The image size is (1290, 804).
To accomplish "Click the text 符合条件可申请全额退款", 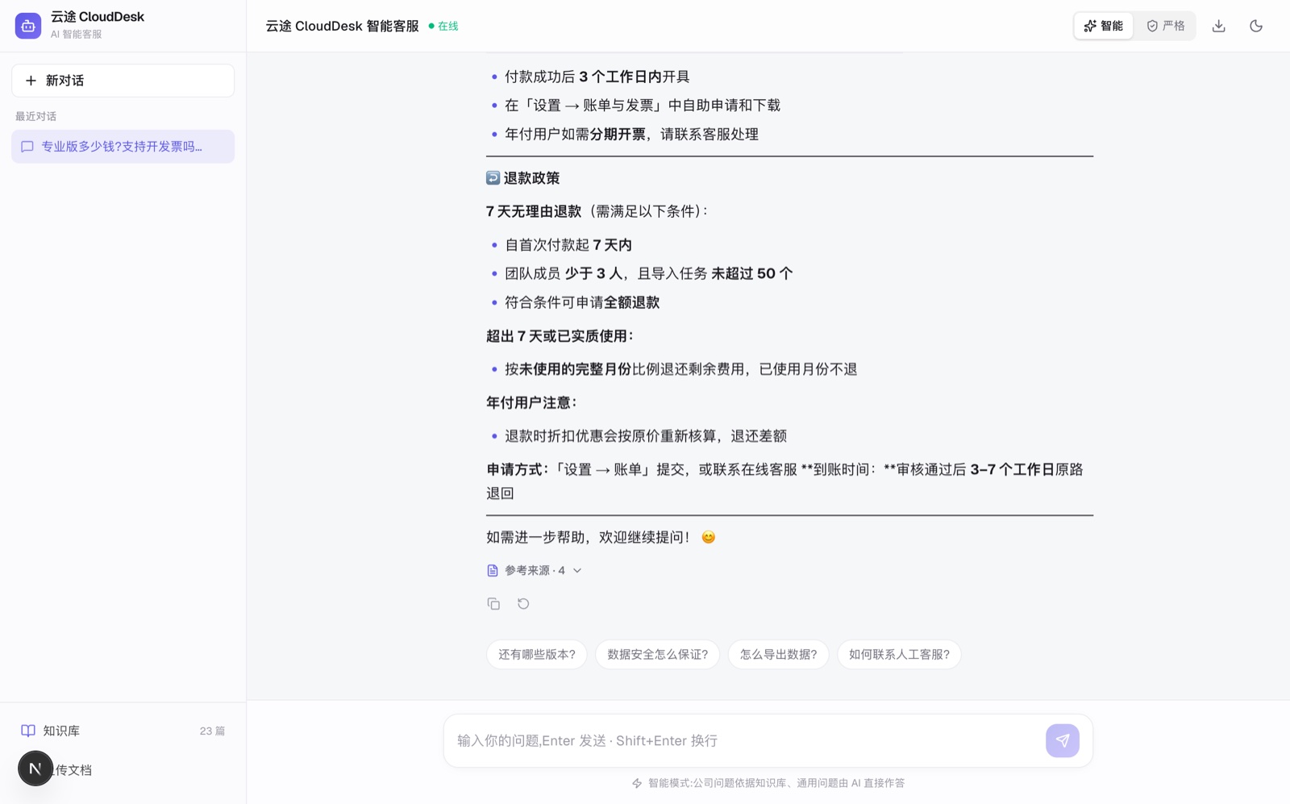I will tap(582, 302).
